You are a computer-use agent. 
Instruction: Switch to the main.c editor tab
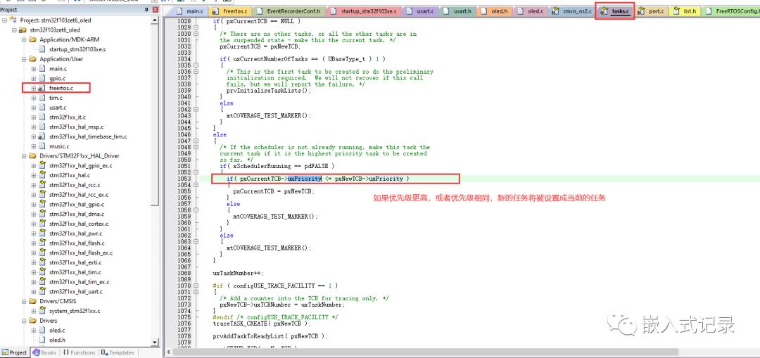pyautogui.click(x=189, y=11)
